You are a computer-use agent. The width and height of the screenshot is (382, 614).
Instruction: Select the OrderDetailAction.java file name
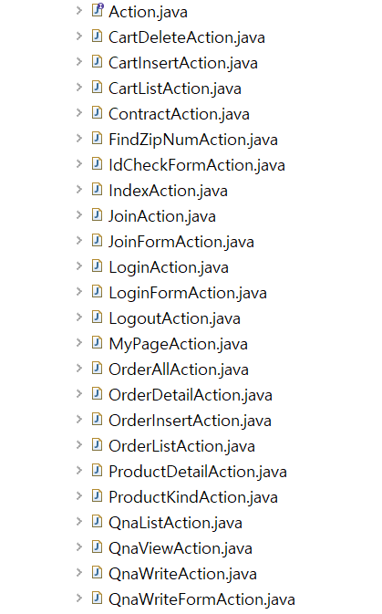point(191,395)
